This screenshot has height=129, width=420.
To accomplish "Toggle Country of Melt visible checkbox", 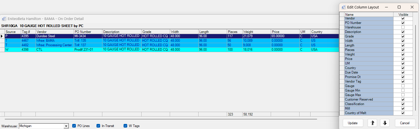I will point(403,113).
